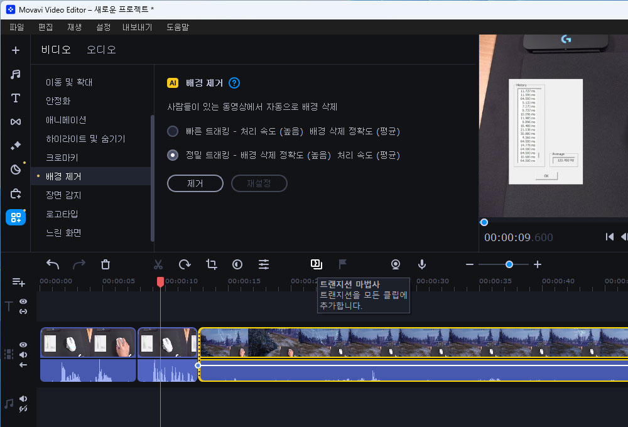628x427 pixels.
Task: Toggle audio track link icon
Action: (x=23, y=409)
